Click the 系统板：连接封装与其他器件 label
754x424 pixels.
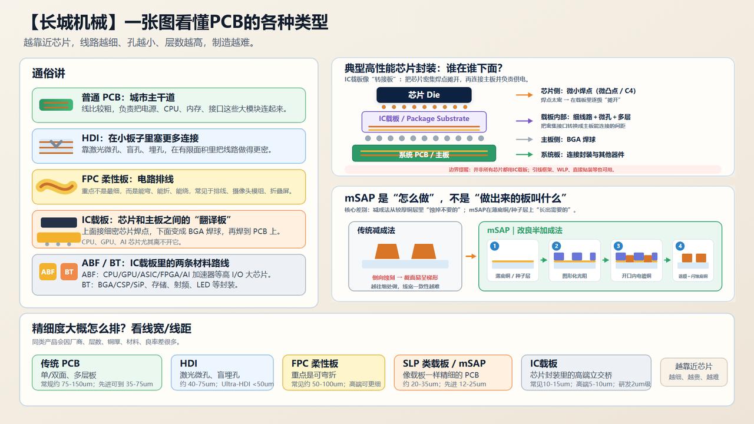pyautogui.click(x=582, y=154)
